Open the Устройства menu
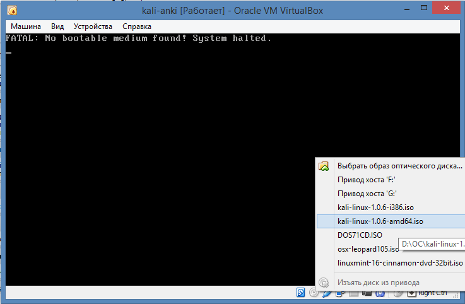Image resolution: width=465 pixels, height=304 pixels. [x=93, y=26]
